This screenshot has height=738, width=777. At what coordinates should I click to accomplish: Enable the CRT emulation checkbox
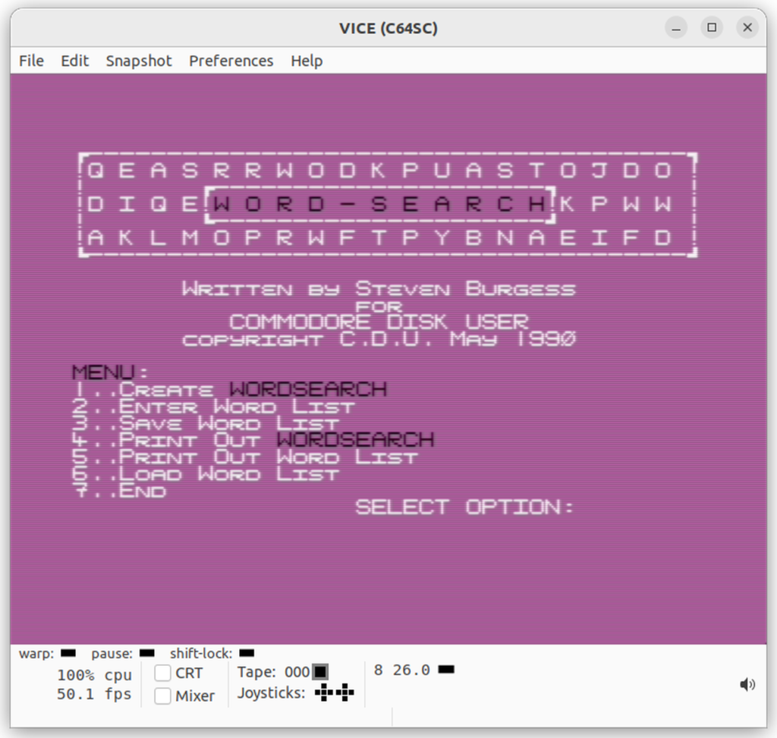click(162, 673)
